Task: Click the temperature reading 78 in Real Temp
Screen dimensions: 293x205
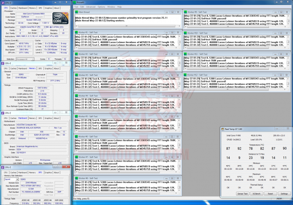Action: click(251, 149)
